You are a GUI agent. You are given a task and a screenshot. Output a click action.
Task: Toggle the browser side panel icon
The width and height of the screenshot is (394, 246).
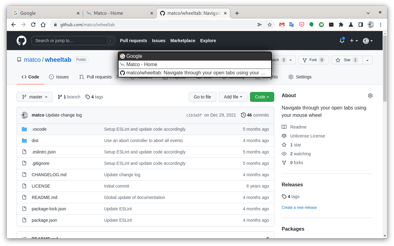360,25
